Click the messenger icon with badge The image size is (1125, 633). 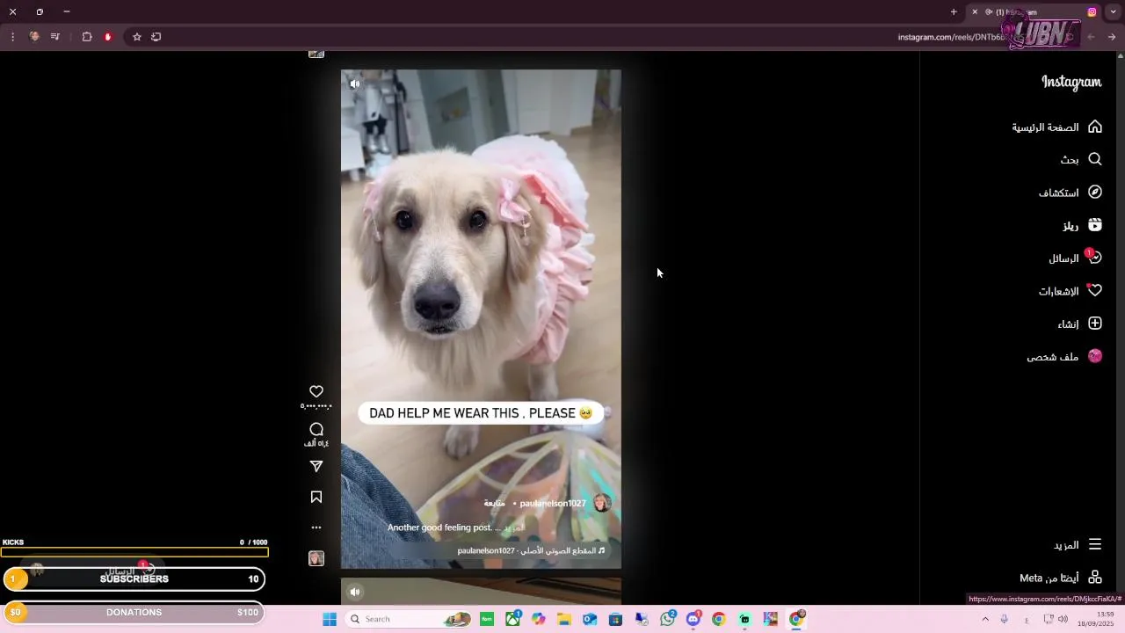click(1094, 258)
